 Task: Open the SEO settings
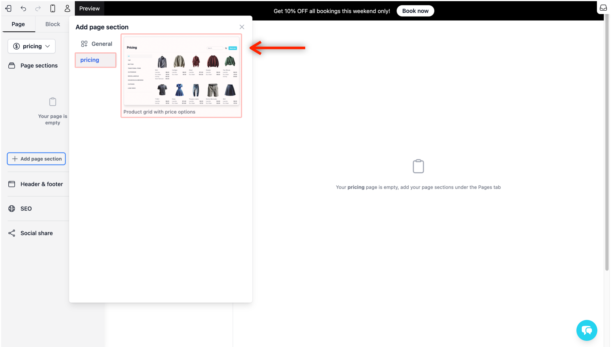click(x=26, y=209)
